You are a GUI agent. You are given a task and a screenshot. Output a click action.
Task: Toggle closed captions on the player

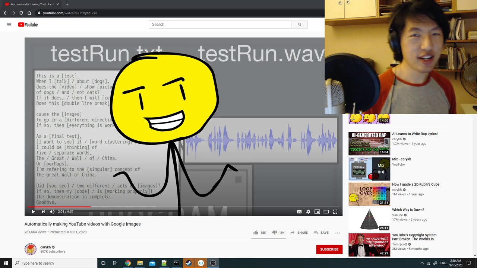tap(299, 212)
